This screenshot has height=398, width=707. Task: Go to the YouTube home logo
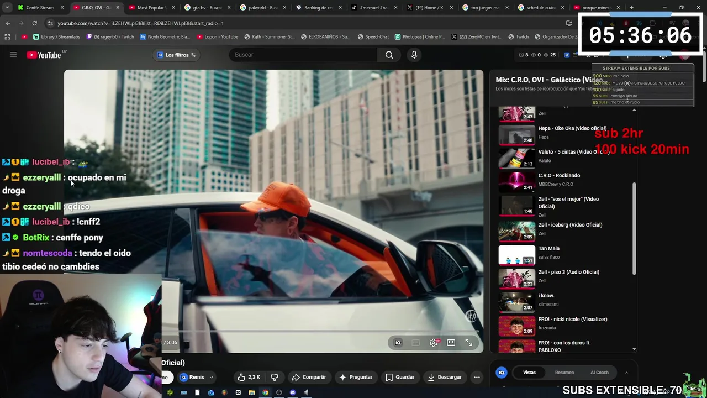click(x=44, y=55)
